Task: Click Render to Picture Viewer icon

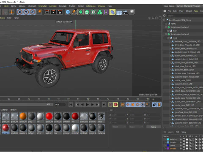Action: [x=53, y=12]
